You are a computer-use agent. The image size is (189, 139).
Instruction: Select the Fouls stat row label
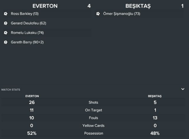[x=94, y=118]
